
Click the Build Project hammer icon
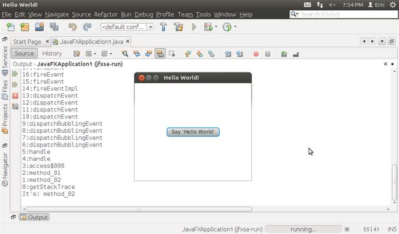coord(164,27)
